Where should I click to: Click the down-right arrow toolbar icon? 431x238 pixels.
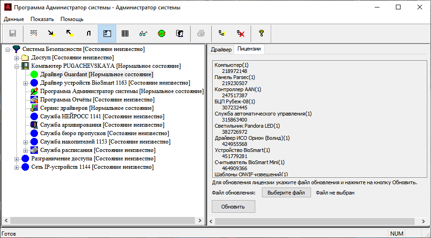(x=52, y=34)
